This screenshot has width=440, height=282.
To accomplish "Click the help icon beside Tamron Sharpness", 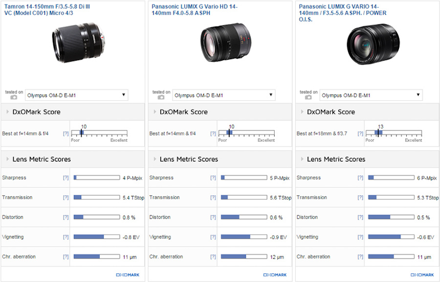I will point(66,178).
